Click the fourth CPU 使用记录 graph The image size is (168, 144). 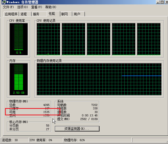(124, 39)
